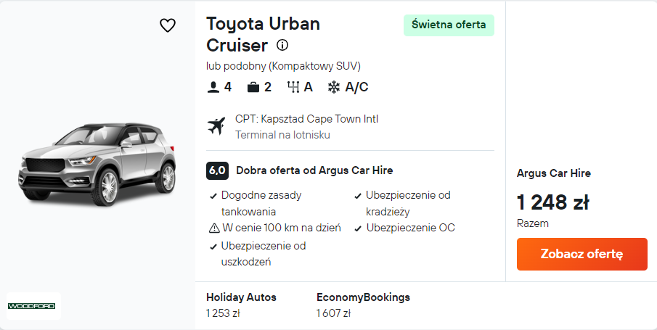Click the passenger seats icon

[x=213, y=88]
